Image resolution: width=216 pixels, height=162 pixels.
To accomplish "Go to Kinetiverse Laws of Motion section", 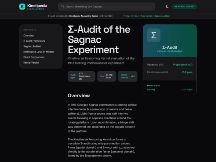I will coord(38,52).
